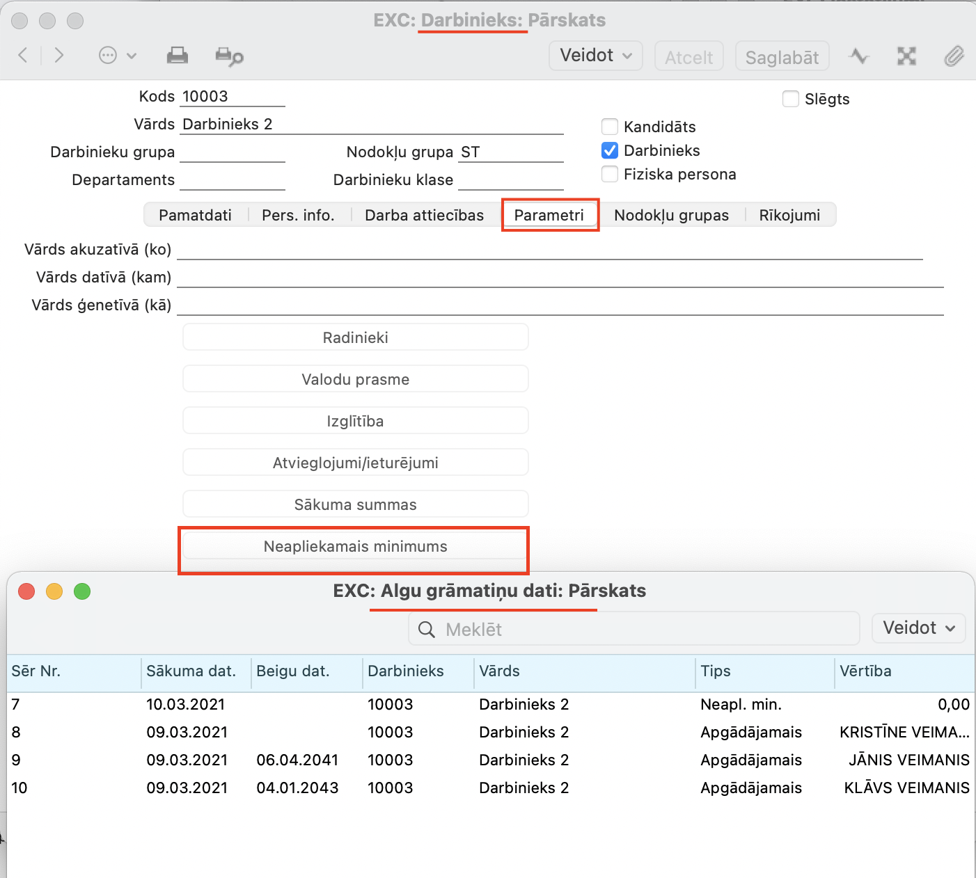This screenshot has height=878, width=976.
Task: Check the Fiziska persona checkbox
Action: [x=610, y=174]
